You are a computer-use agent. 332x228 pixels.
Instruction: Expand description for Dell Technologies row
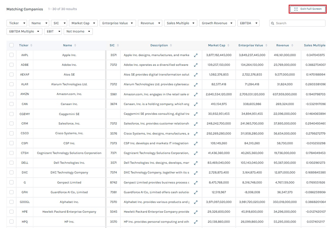pyautogui.click(x=196, y=163)
